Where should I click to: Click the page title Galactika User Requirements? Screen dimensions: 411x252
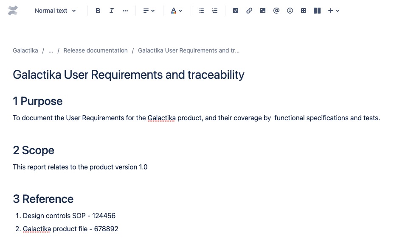(128, 75)
